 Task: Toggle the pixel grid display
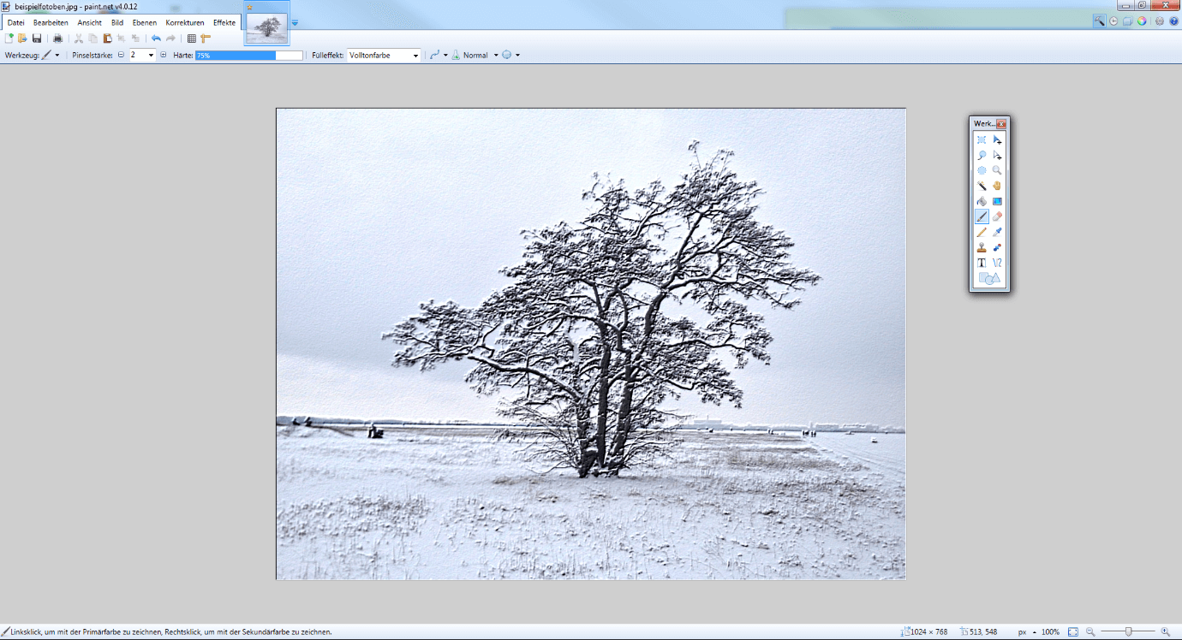192,39
